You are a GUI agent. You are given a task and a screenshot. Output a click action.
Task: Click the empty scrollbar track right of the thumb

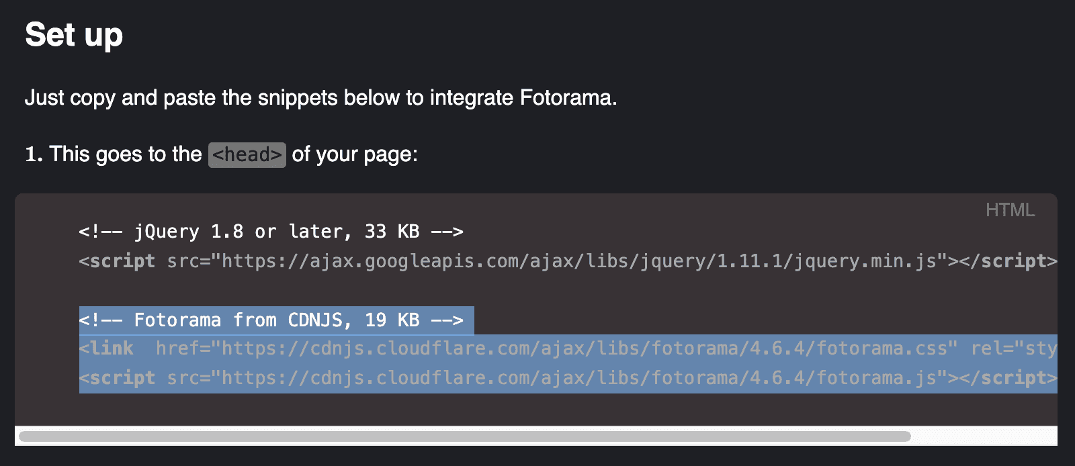tap(984, 436)
